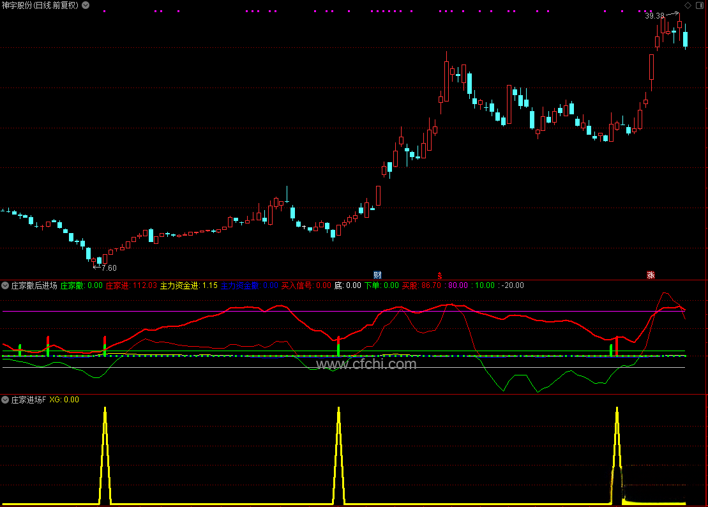Click the yellow 主力资金进 1.15 label
This screenshot has height=507, width=708.
point(188,285)
